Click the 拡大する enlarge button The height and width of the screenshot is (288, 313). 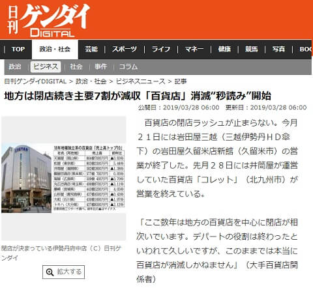[x=63, y=272]
